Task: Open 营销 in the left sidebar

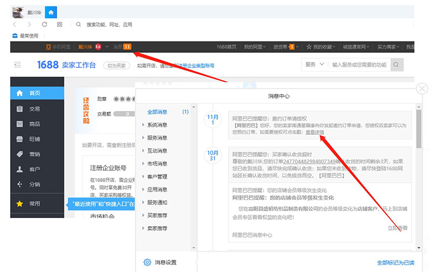Action: [37, 154]
